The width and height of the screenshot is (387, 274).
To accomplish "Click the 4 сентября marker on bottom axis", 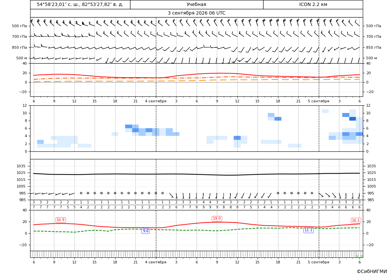I will click(156, 262).
